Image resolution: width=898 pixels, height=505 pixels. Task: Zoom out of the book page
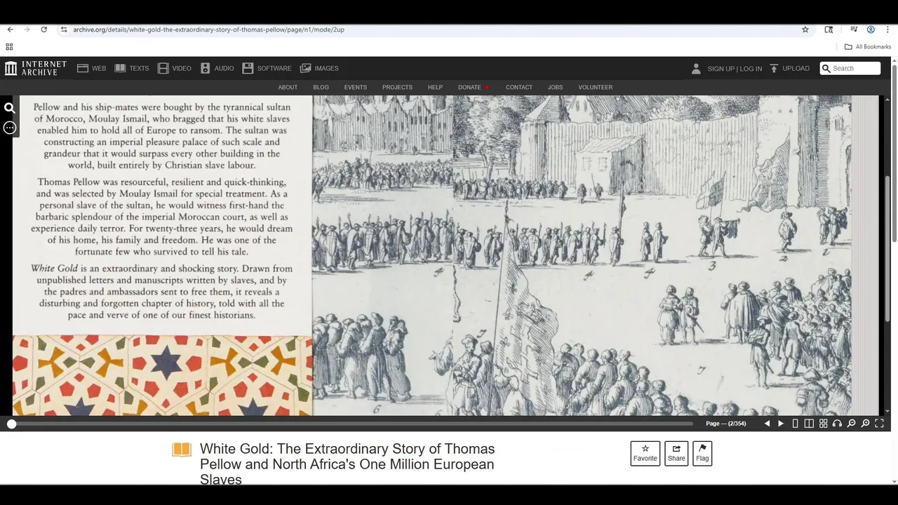click(x=851, y=424)
